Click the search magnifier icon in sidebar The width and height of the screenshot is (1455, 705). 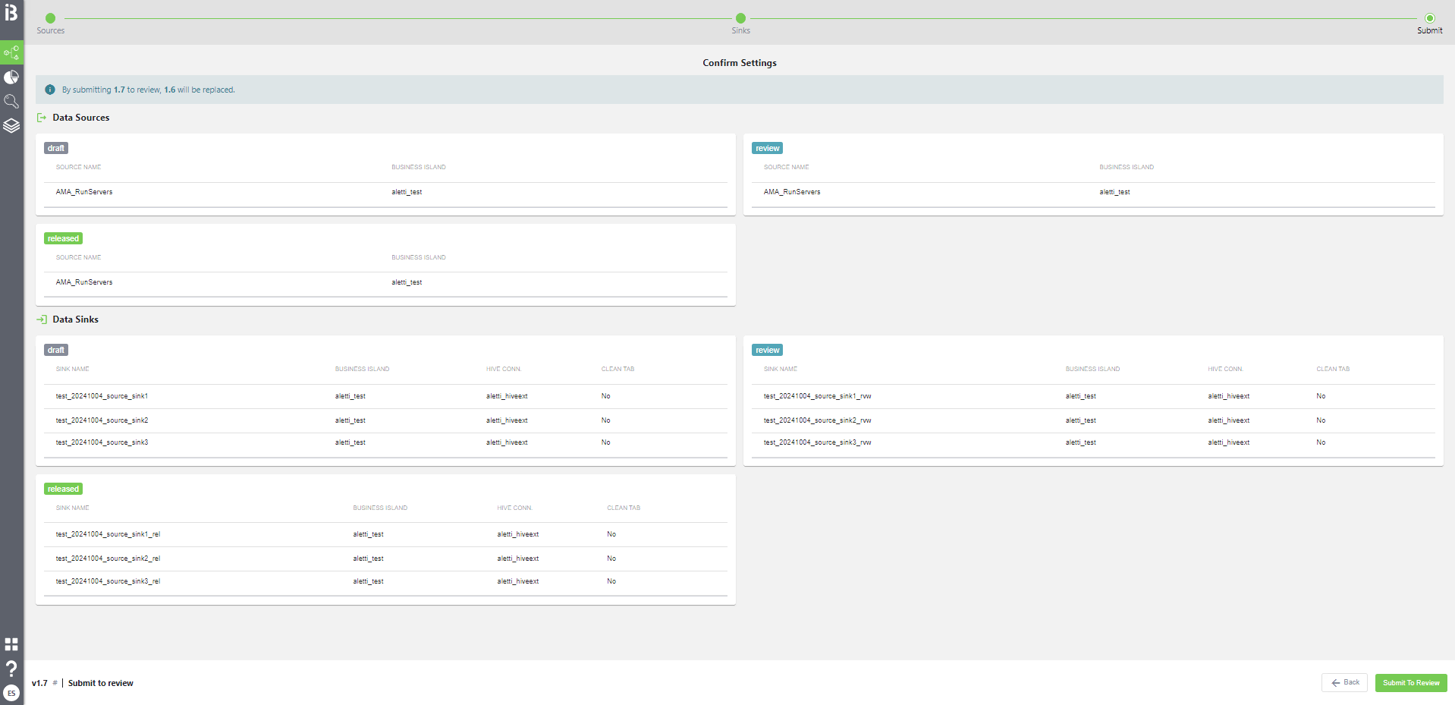11,101
